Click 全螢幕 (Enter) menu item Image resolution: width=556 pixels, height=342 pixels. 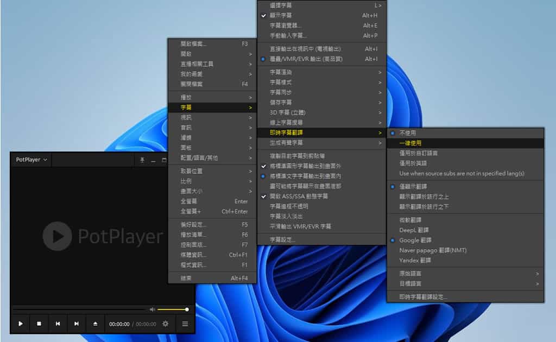coord(212,201)
